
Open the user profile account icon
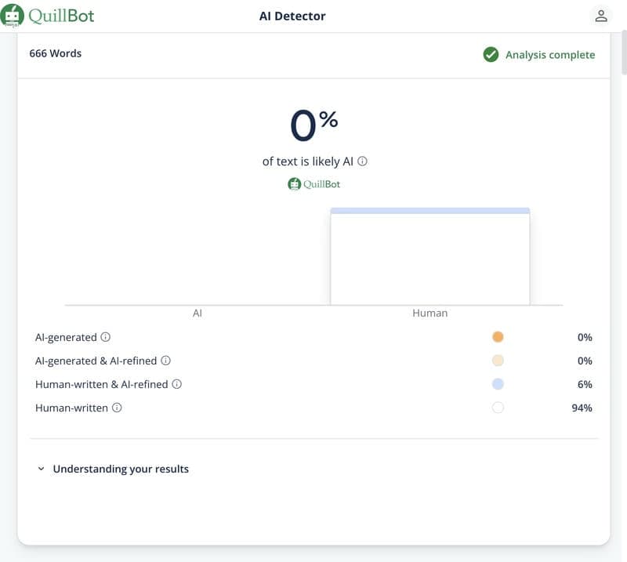pyautogui.click(x=601, y=16)
